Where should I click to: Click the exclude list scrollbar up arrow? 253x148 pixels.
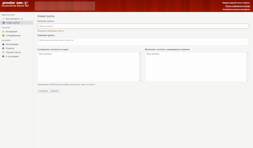click(248, 53)
